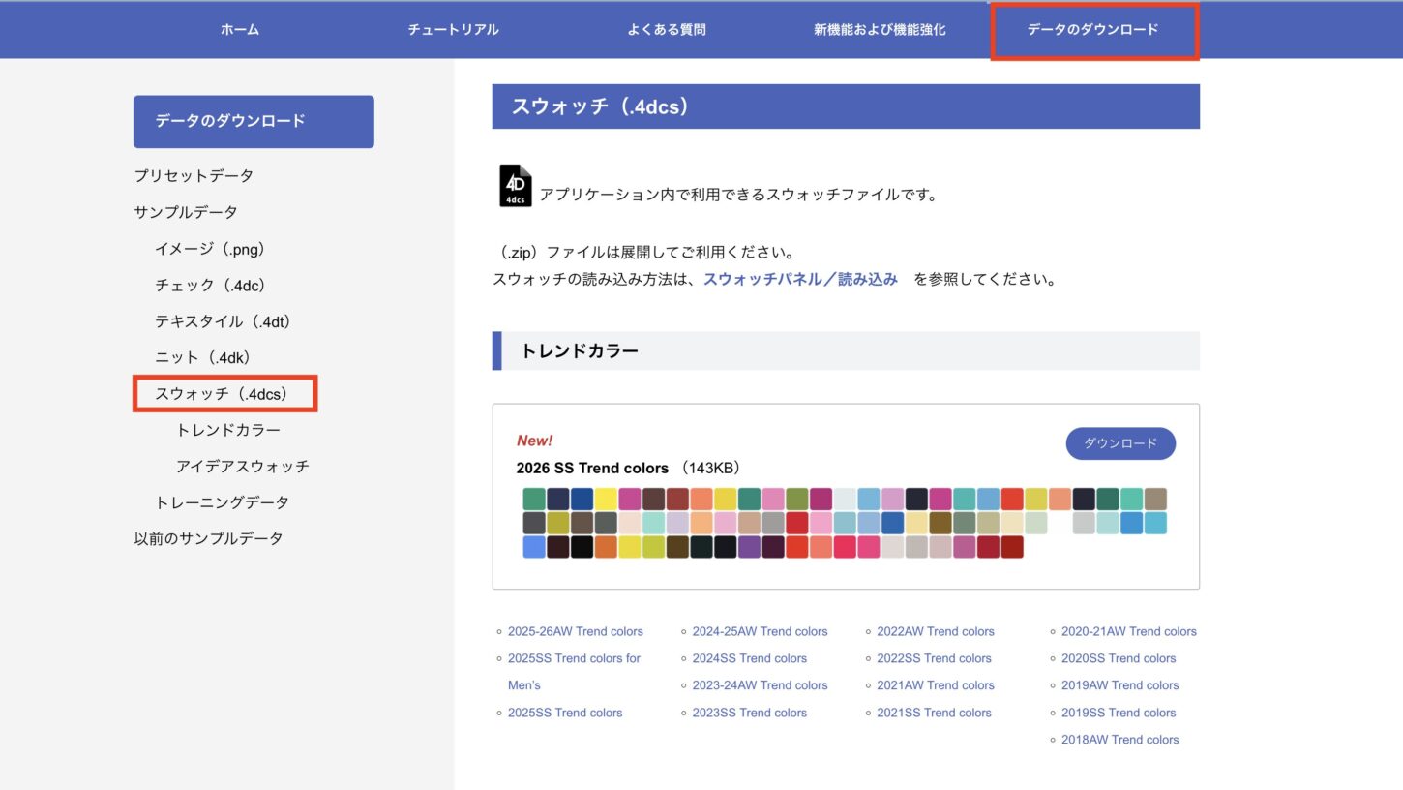Click the 2025-26AW Trend colors link
1403x790 pixels.
pyautogui.click(x=575, y=631)
